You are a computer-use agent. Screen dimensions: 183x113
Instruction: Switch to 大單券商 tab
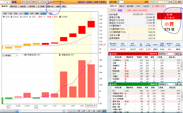coord(32,6)
